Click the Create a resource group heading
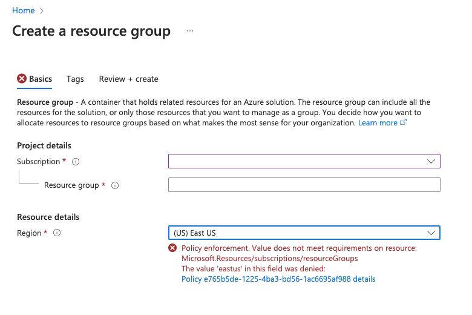Viewport: 472px width, 315px height. click(91, 31)
